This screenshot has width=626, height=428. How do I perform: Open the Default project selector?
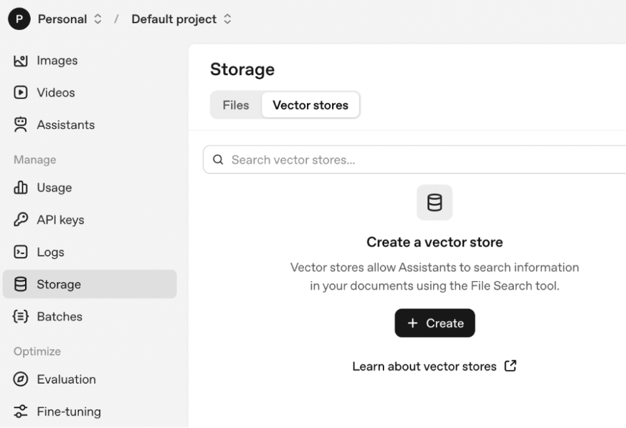[x=180, y=19]
